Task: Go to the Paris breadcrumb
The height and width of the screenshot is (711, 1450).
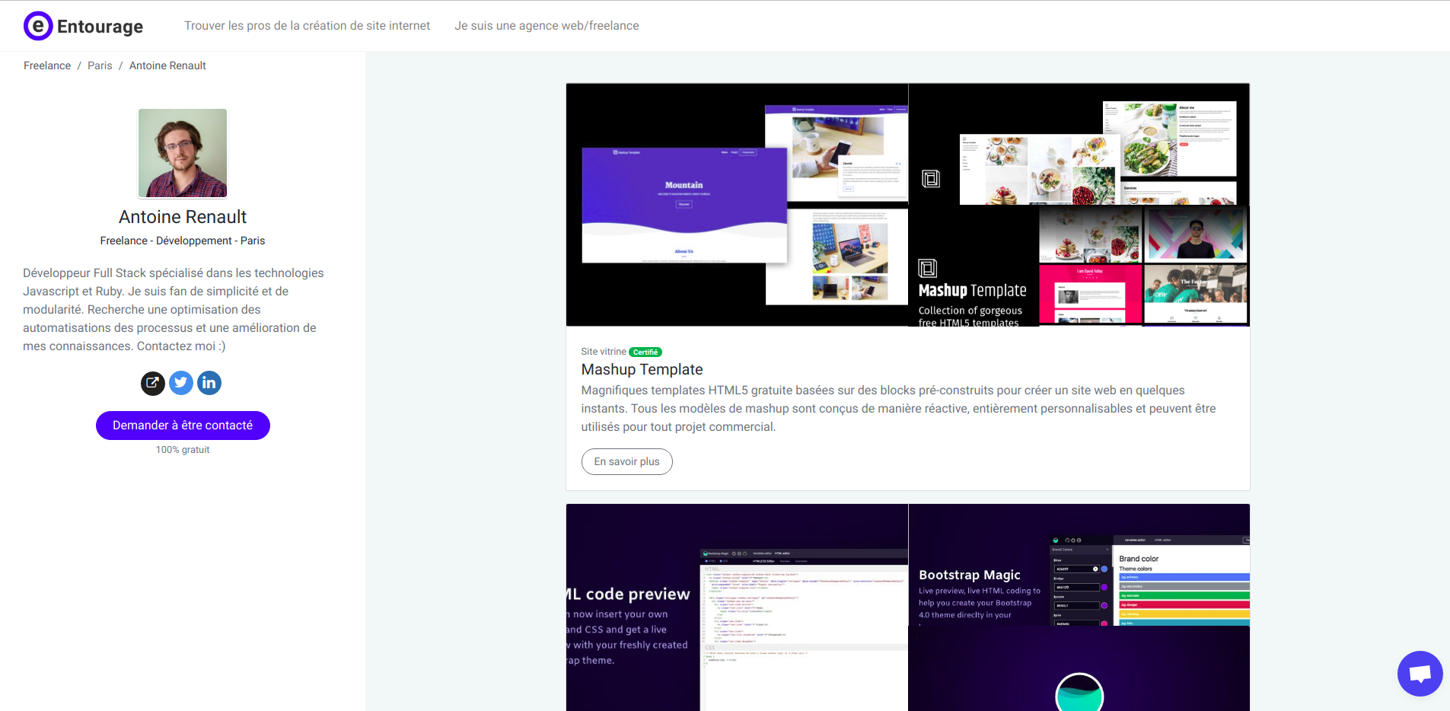Action: tap(100, 65)
